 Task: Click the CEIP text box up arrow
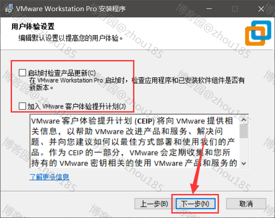(243, 120)
